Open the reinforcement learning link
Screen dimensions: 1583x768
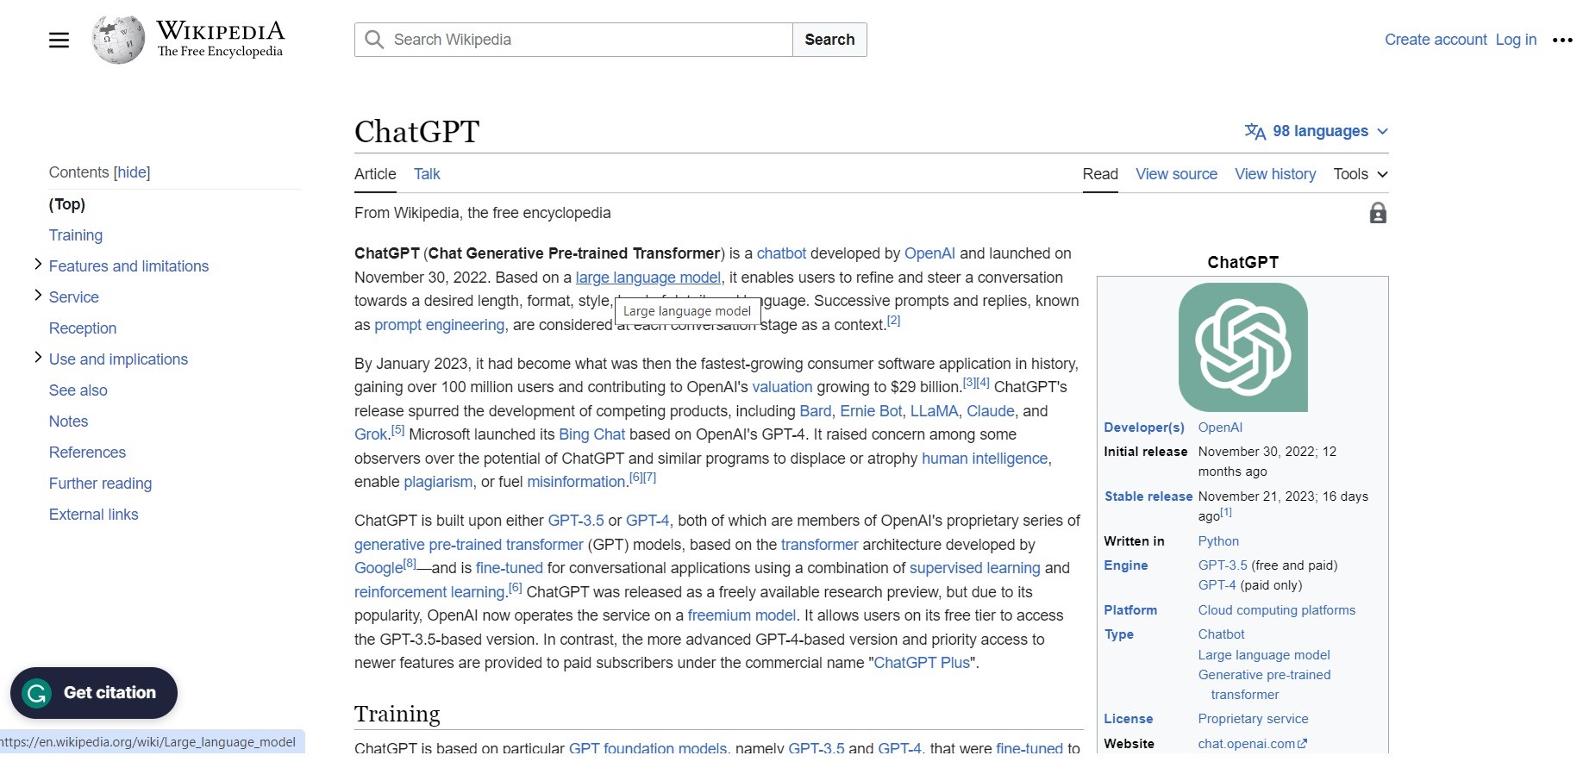[429, 592]
